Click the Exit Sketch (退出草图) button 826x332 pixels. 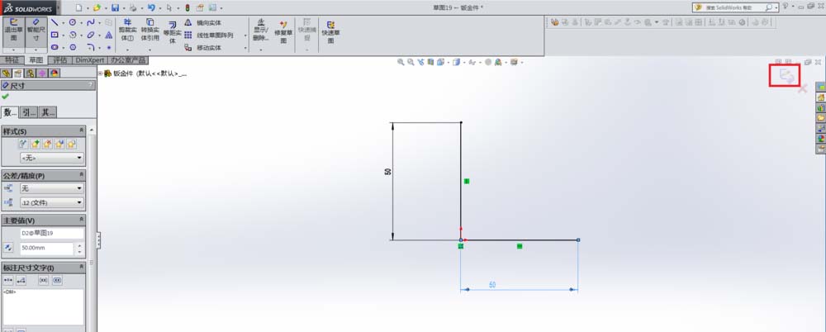pyautogui.click(x=14, y=31)
